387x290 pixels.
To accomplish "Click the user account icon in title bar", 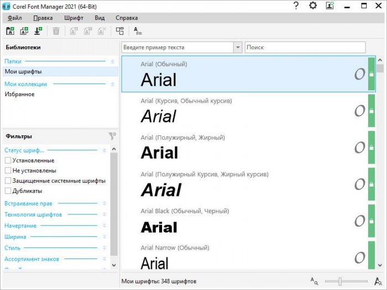I will [330, 6].
